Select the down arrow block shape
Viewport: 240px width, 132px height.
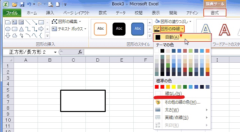(8, 36)
